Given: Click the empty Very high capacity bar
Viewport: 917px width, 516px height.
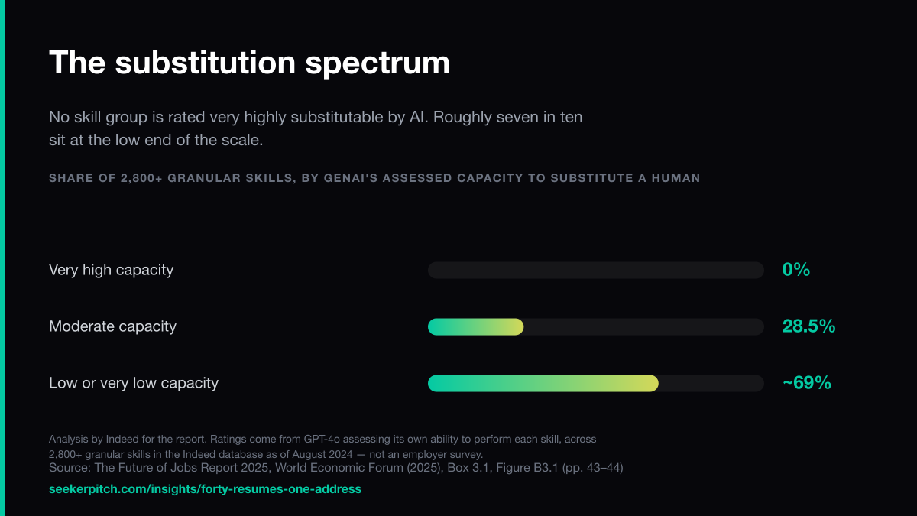Looking at the screenshot, I should 596,270.
